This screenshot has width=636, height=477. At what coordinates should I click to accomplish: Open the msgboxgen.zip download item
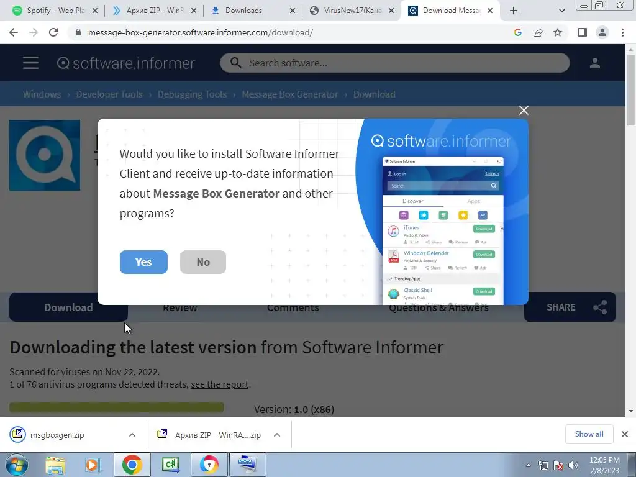tap(57, 435)
